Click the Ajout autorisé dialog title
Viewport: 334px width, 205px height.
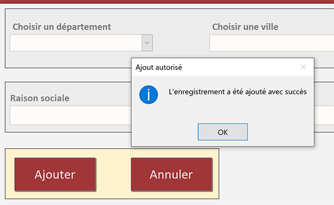(159, 67)
